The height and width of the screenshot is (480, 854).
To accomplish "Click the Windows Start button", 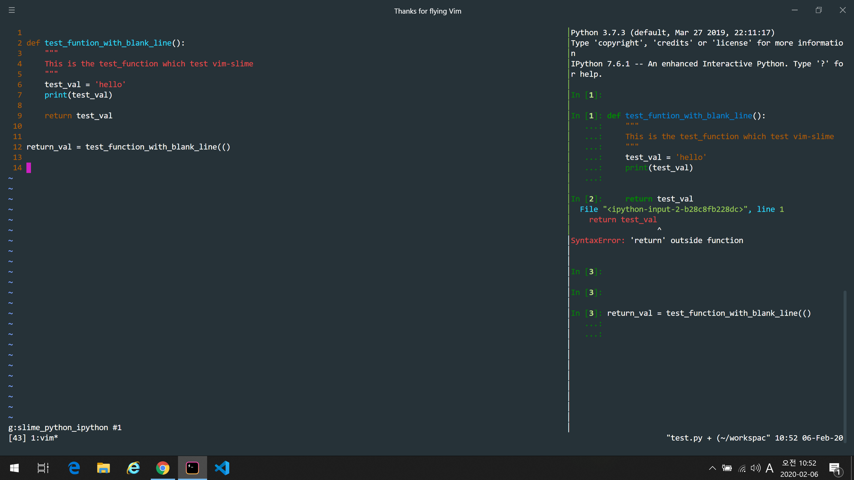I will tap(14, 468).
